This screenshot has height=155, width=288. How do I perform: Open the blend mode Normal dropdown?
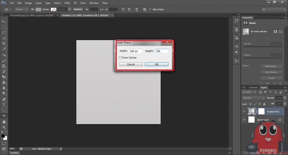click(253, 98)
